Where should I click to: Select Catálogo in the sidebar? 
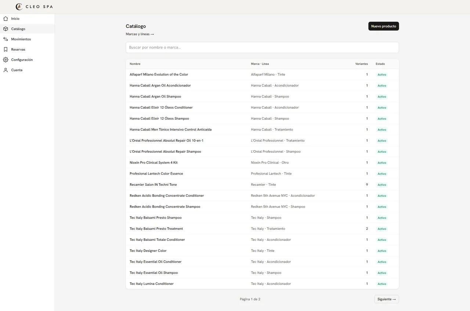click(27, 29)
